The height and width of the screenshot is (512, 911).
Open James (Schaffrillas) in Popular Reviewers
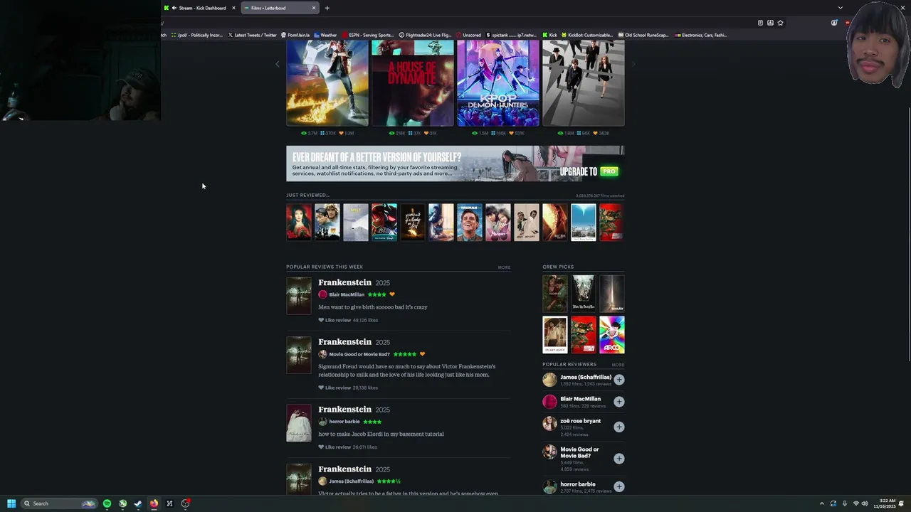click(x=586, y=378)
